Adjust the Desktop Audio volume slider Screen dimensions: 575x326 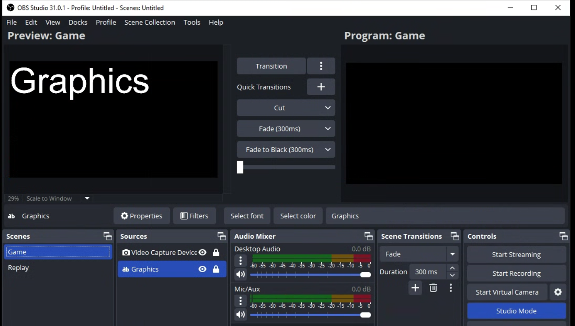point(310,275)
